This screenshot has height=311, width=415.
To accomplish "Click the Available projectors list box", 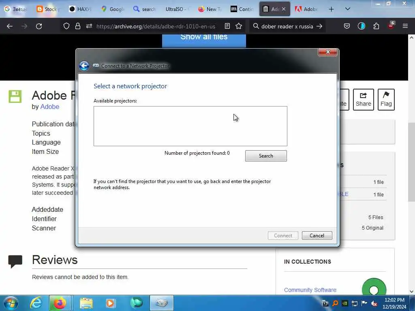I will pyautogui.click(x=190, y=126).
